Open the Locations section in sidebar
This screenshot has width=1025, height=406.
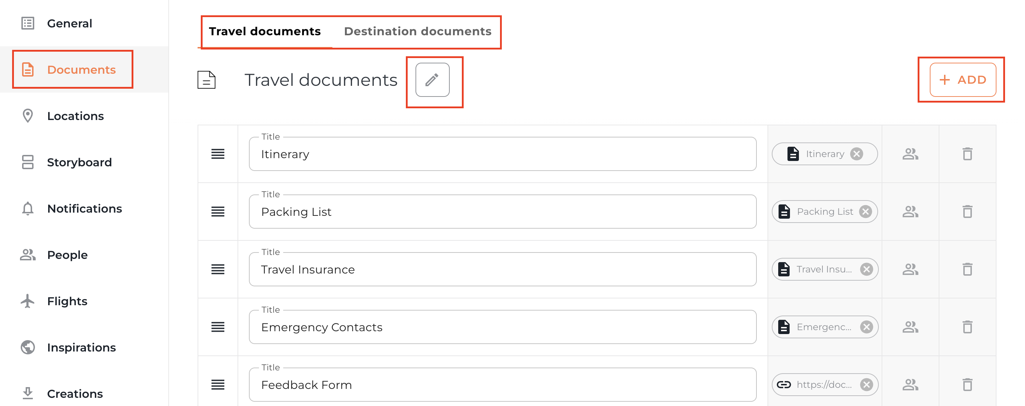click(x=75, y=116)
